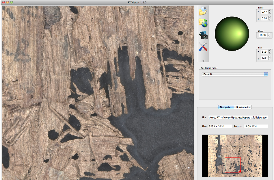Click the camera snapshot icon
Image resolution: width=274 pixels, height=180 pixels.
(x=203, y=35)
